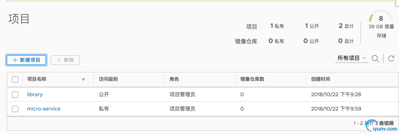Click the search magnifier icon
Image resolution: width=399 pixels, height=134 pixels.
375,59
